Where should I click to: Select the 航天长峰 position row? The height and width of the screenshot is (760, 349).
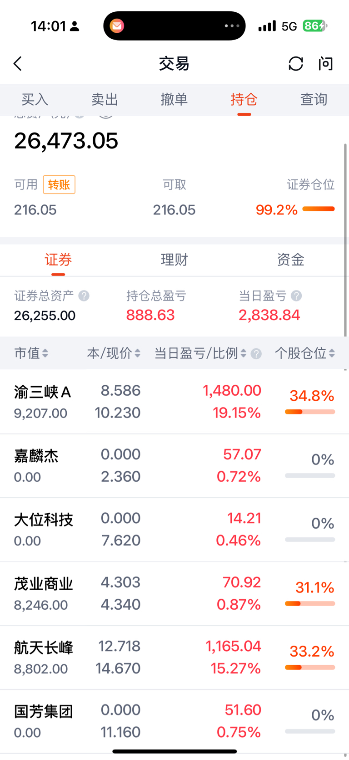pos(174,658)
